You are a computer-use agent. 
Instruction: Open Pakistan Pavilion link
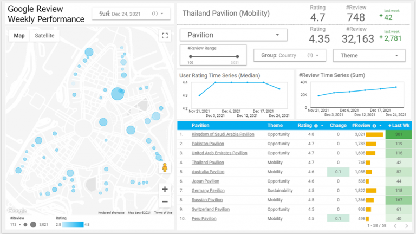208,144
